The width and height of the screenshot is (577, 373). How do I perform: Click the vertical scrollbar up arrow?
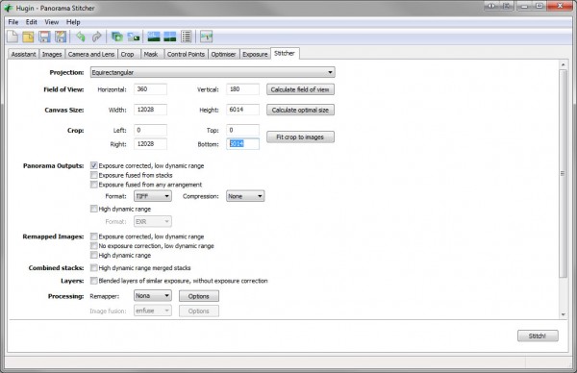click(563, 64)
